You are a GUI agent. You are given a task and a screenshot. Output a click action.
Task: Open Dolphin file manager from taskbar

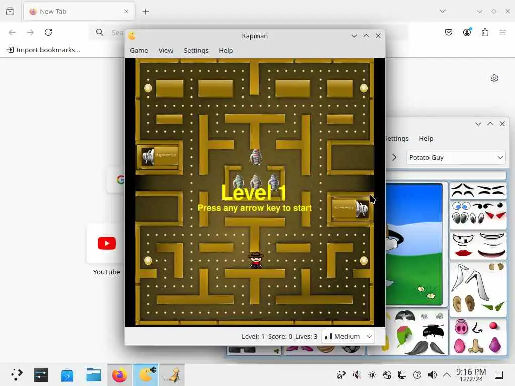tap(93, 375)
